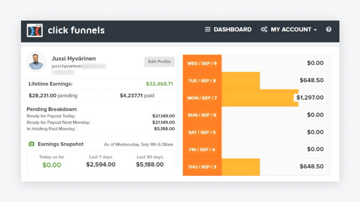The height and width of the screenshot is (202, 360).
Task: Click the ClickFunnels logo icon
Action: pyautogui.click(x=35, y=30)
